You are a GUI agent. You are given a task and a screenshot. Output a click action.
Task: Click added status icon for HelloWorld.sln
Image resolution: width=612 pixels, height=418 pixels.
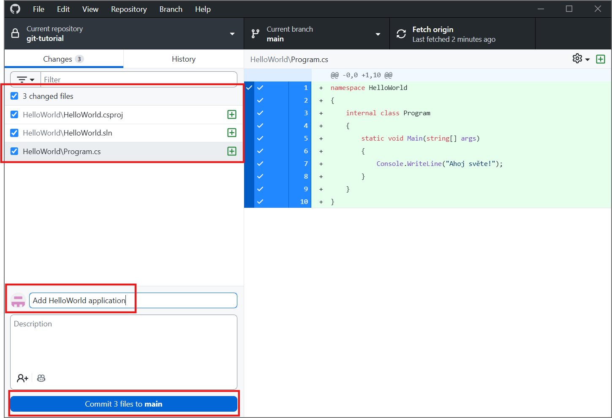232,133
